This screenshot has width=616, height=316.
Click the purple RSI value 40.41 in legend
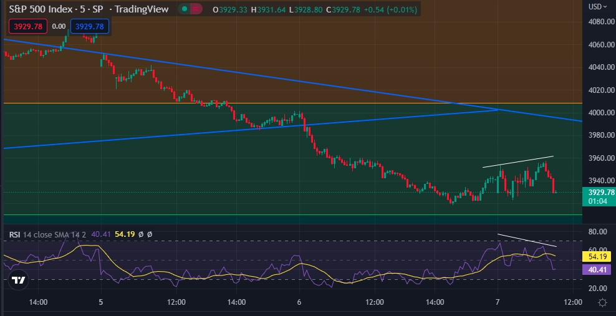(x=100, y=234)
